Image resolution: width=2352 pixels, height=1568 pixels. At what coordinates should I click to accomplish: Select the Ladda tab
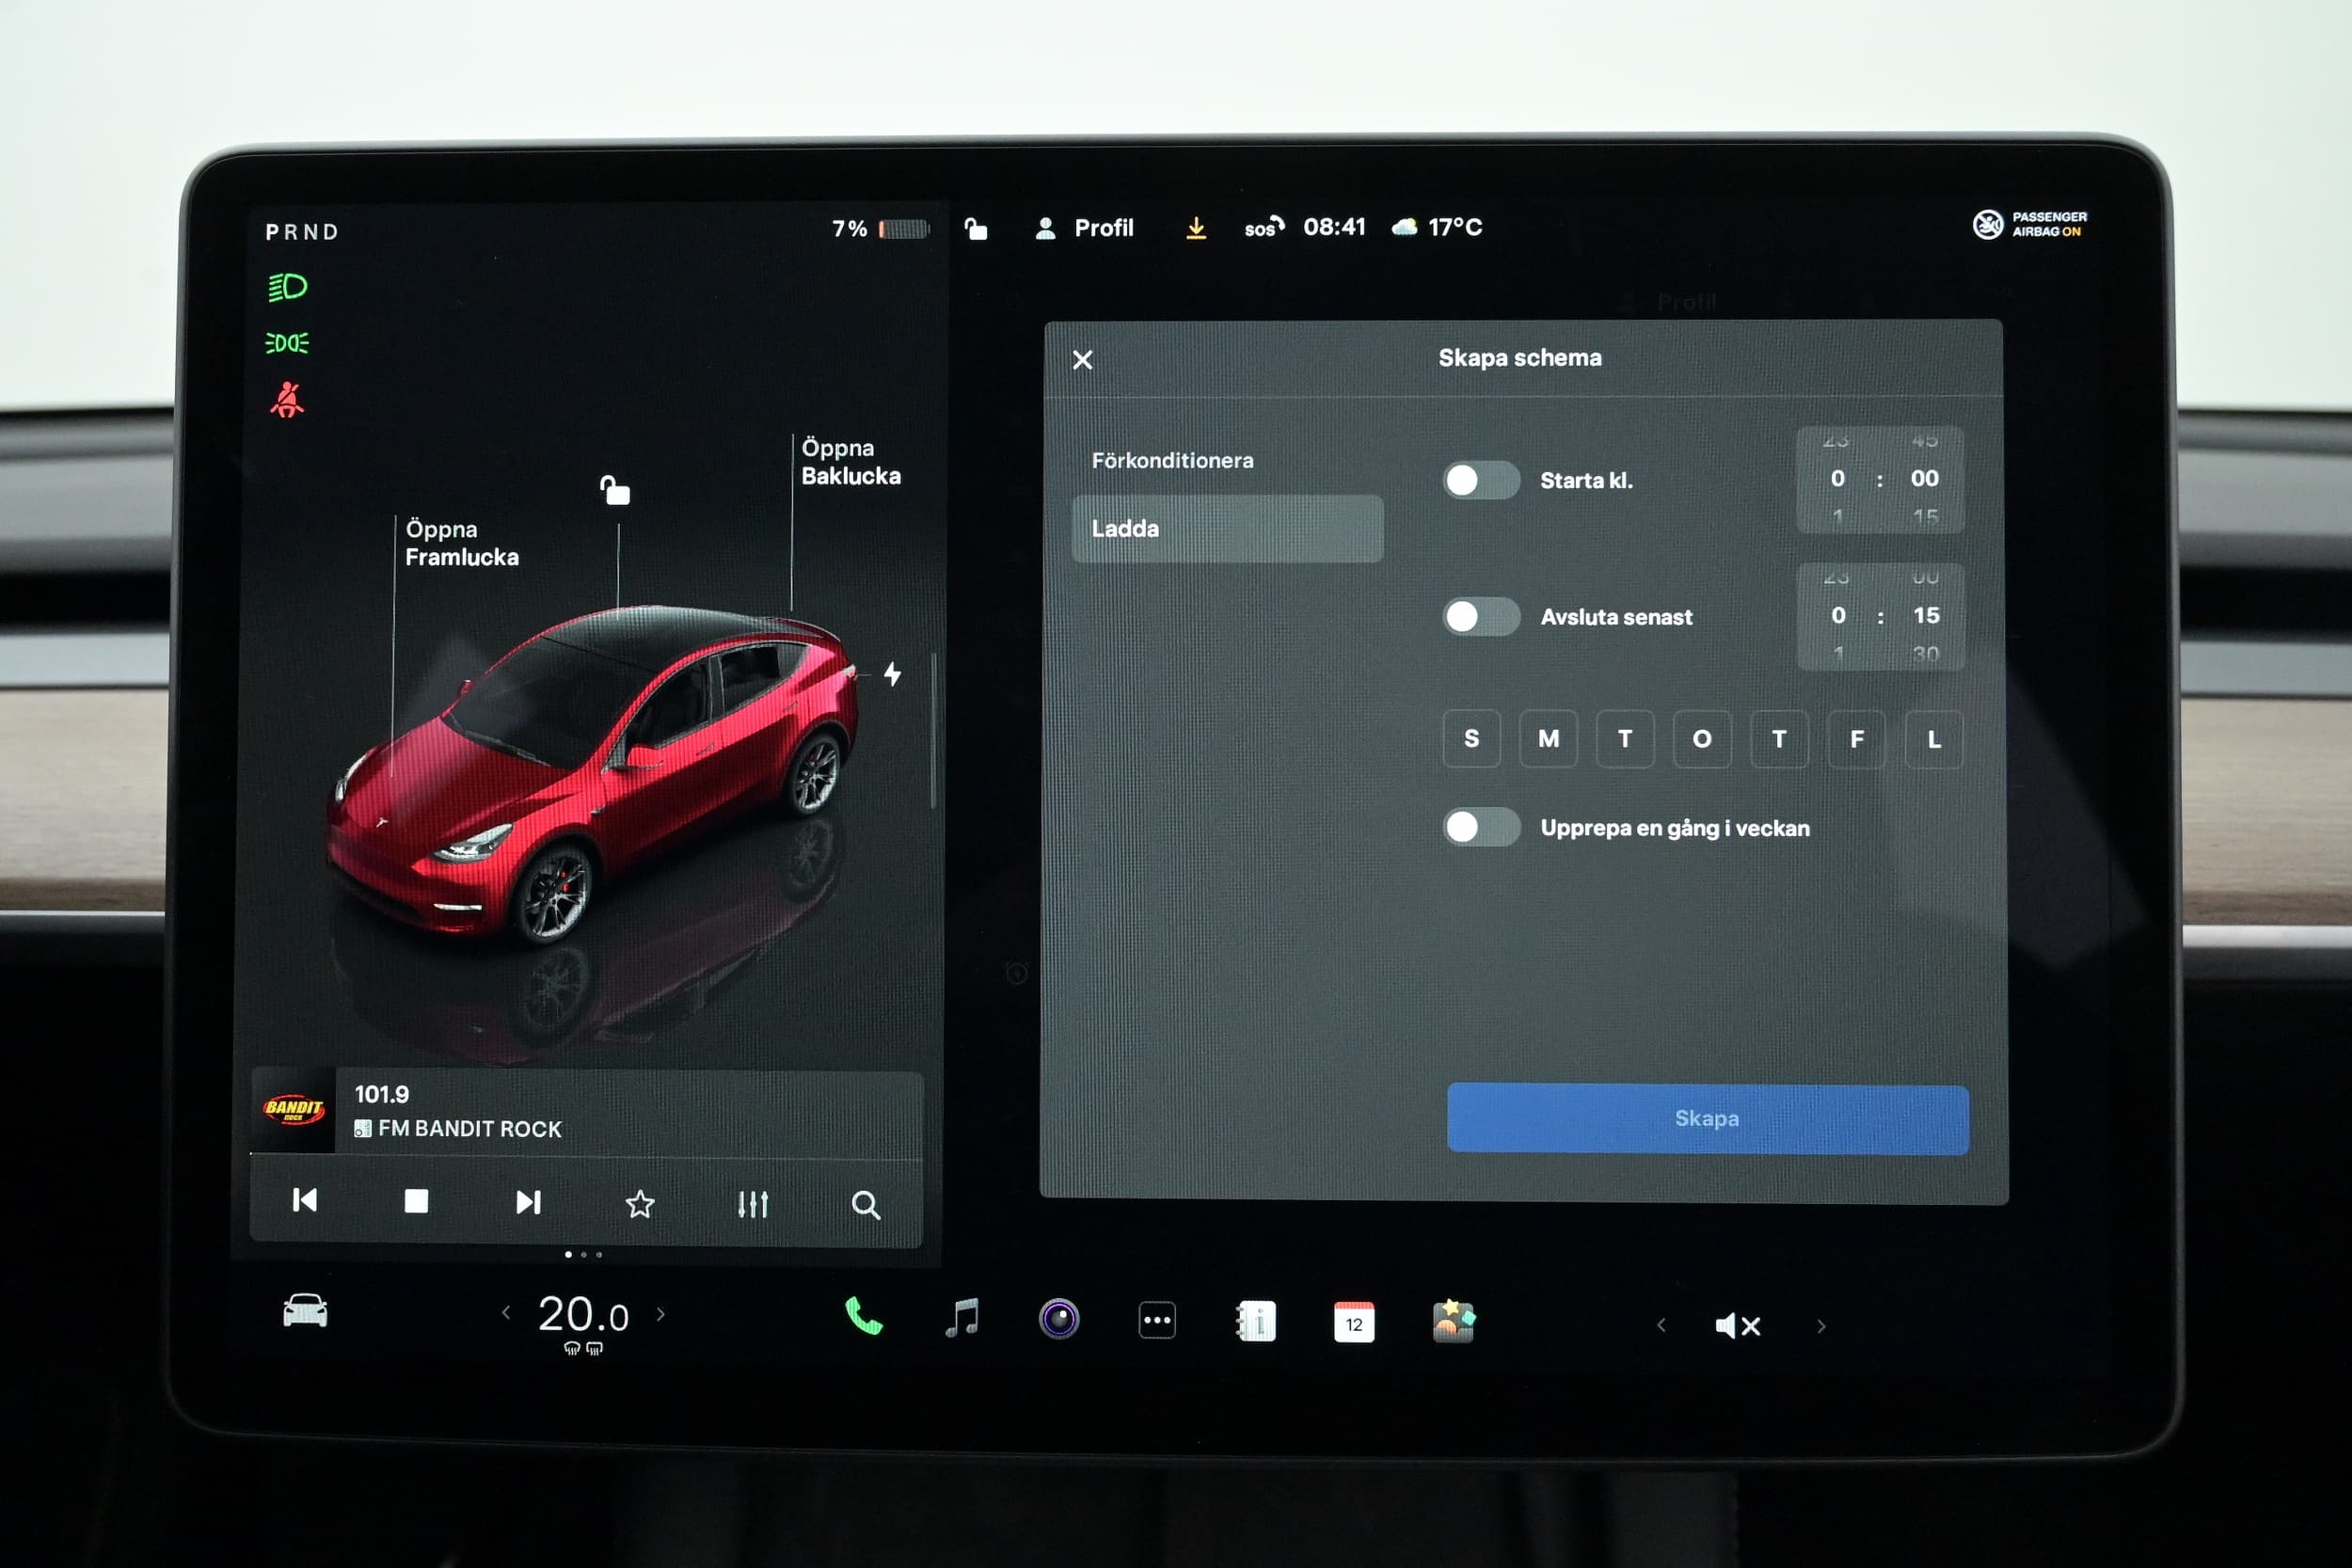point(1227,529)
